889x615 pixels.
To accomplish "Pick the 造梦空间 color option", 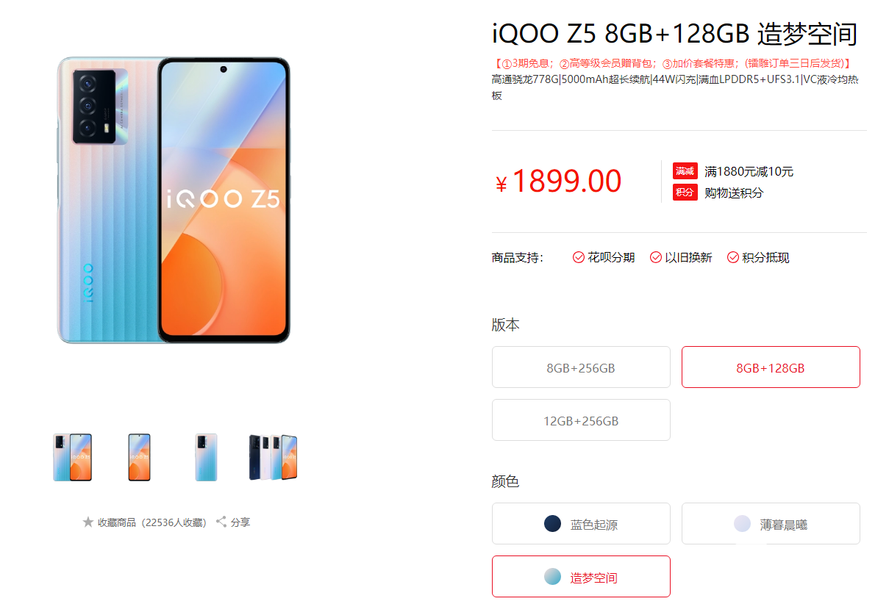I will 581,577.
